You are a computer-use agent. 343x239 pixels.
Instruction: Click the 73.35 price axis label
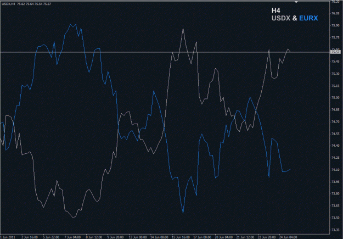click(335, 230)
